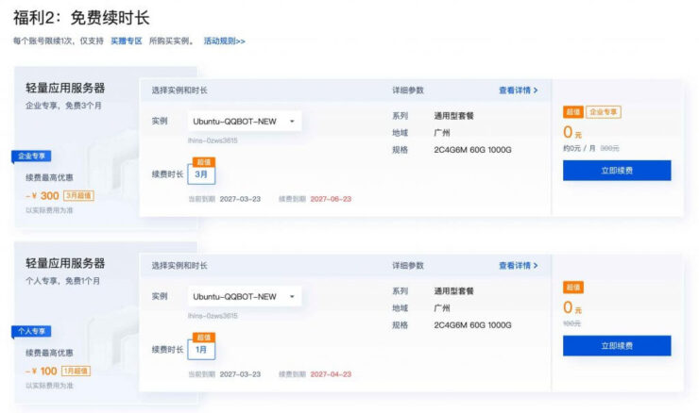Select the 3月 renewal duration option
Screen dimensions: 699x413
pos(201,174)
